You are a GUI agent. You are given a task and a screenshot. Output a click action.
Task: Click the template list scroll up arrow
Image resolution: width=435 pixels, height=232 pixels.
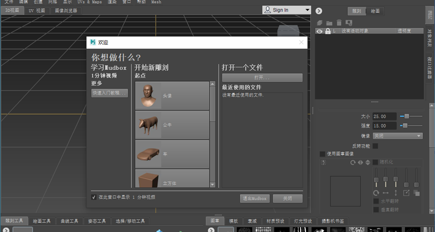point(213,84)
